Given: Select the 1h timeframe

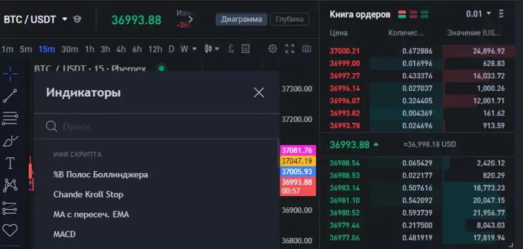Looking at the screenshot, I should click(x=90, y=49).
